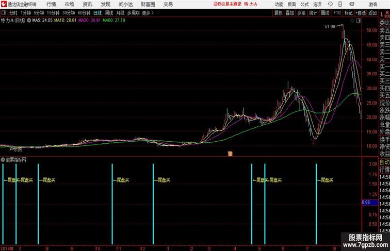Select the 周线 weekly tab
Screen dimensions: 390x251
(x=109, y=13)
